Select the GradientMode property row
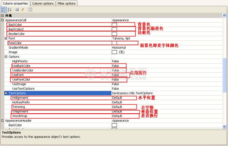This screenshot has width=228, height=146. tap(113, 48)
